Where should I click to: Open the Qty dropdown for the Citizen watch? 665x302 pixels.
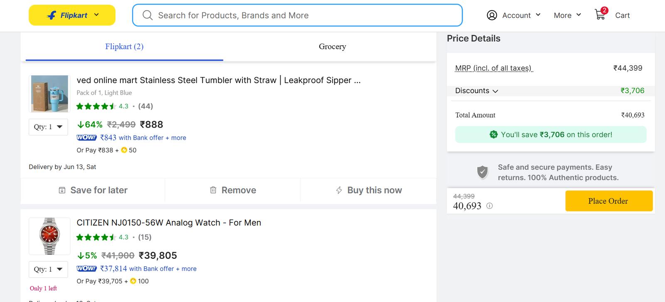pyautogui.click(x=48, y=269)
